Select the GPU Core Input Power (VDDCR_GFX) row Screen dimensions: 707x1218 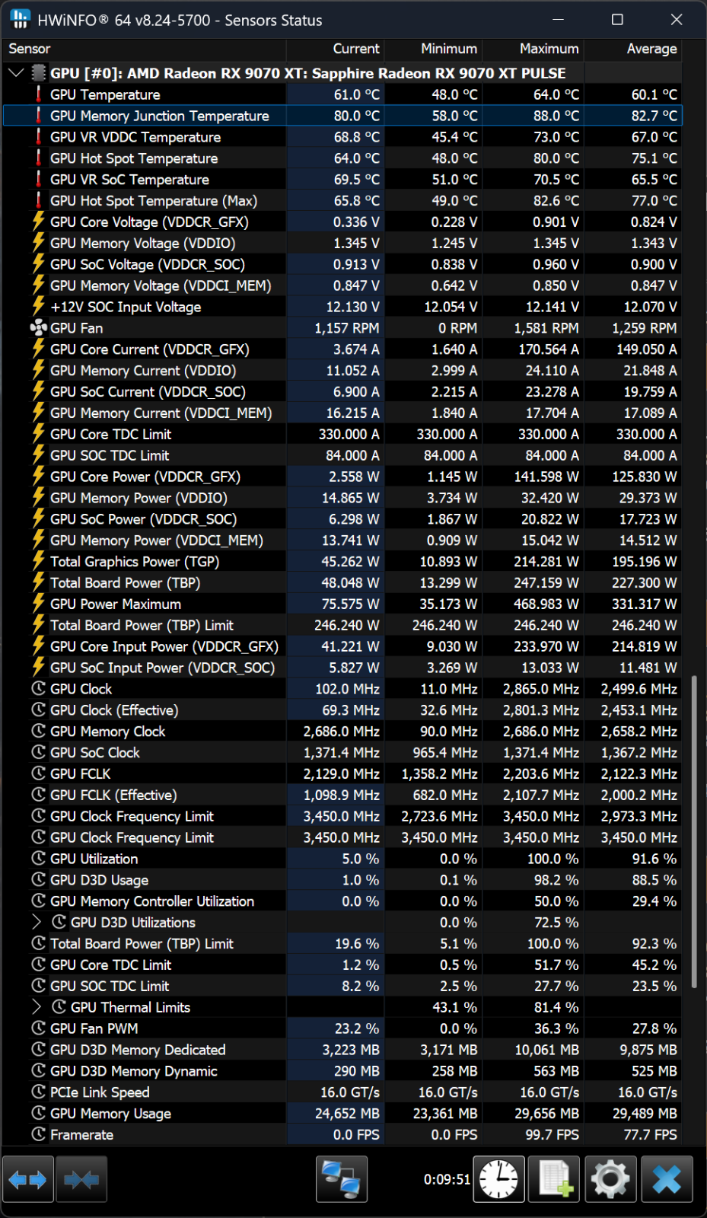click(x=342, y=646)
